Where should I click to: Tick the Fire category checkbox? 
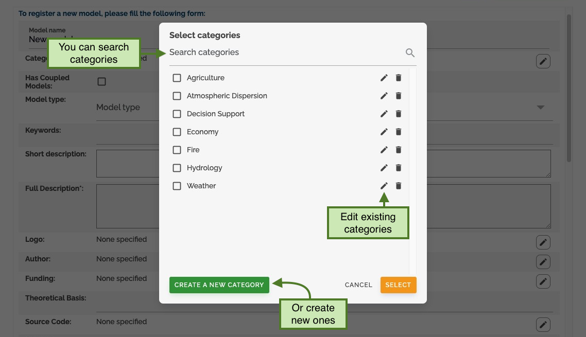(177, 150)
